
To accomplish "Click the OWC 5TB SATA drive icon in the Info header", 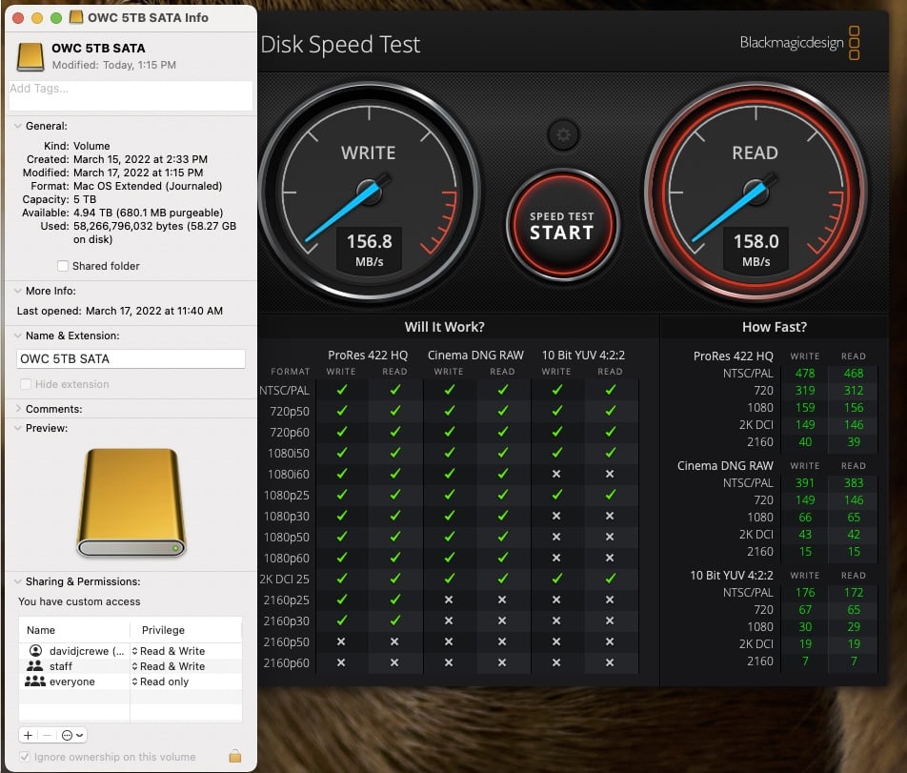I will click(x=30, y=56).
